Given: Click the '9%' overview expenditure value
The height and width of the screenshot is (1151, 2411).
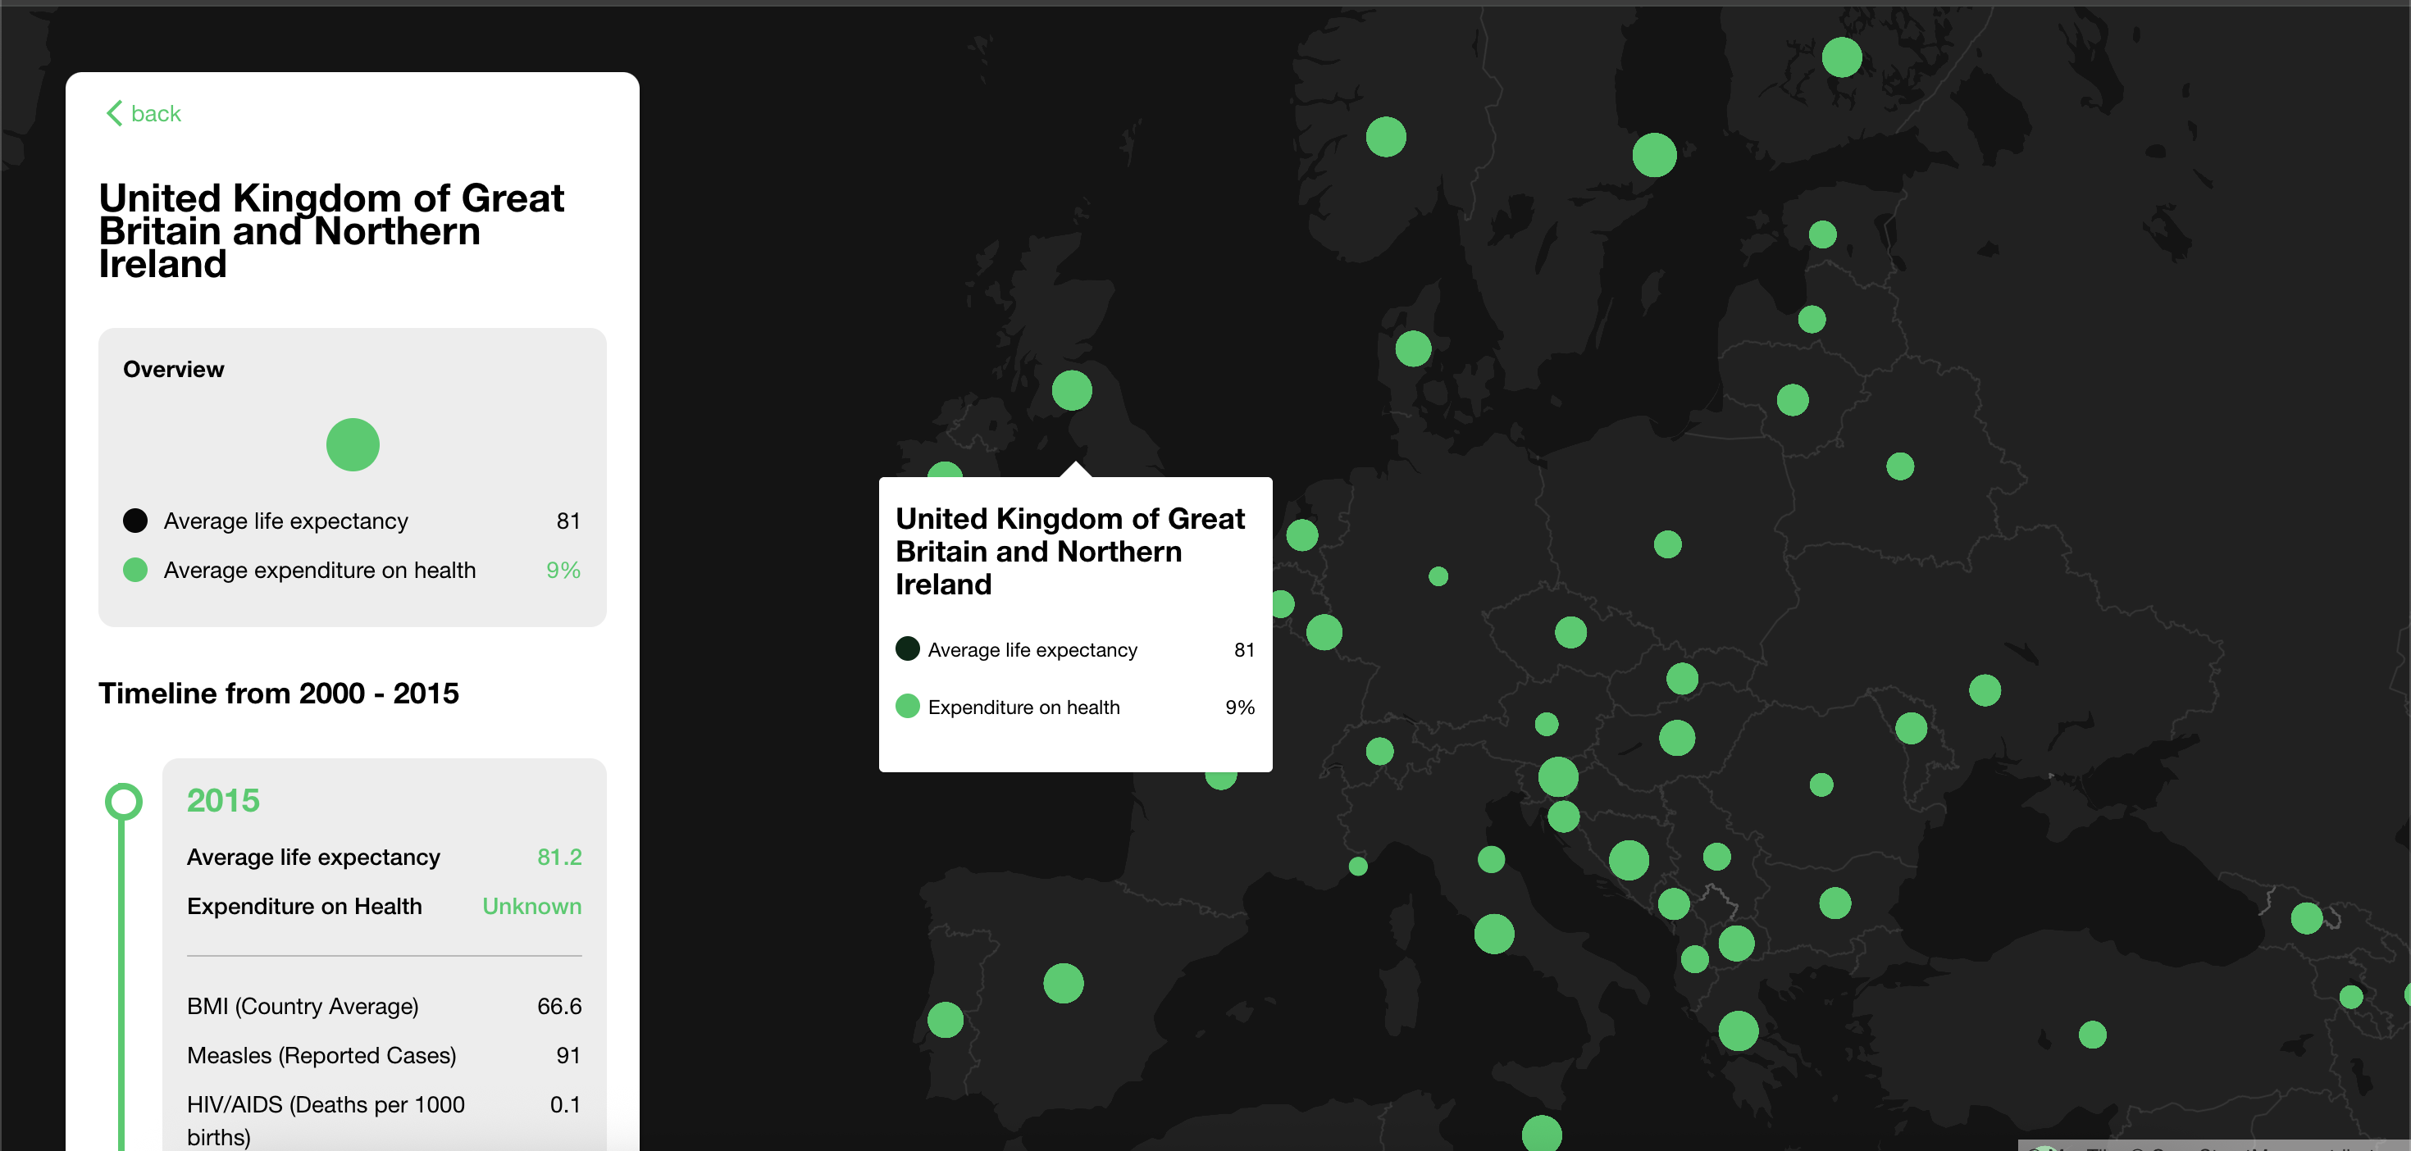Looking at the screenshot, I should (563, 570).
